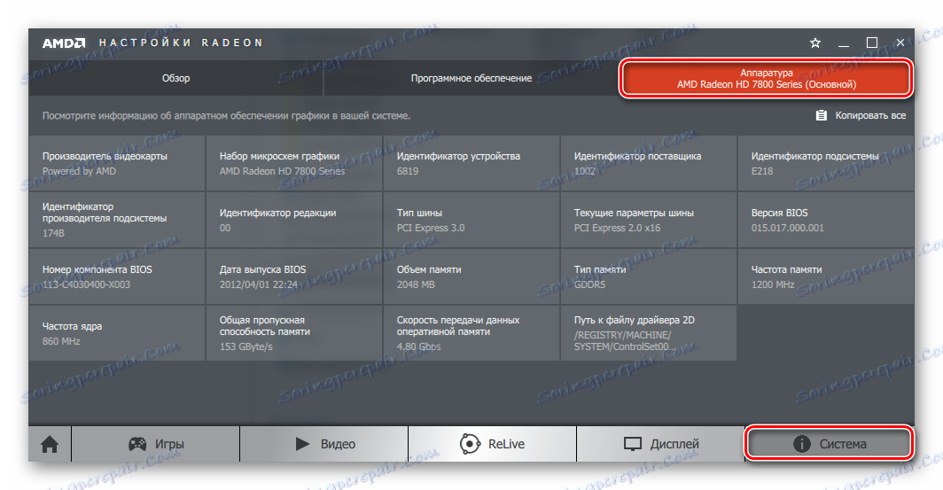Click the Текущие параметры шины label
943x490 pixels.
click(x=634, y=213)
